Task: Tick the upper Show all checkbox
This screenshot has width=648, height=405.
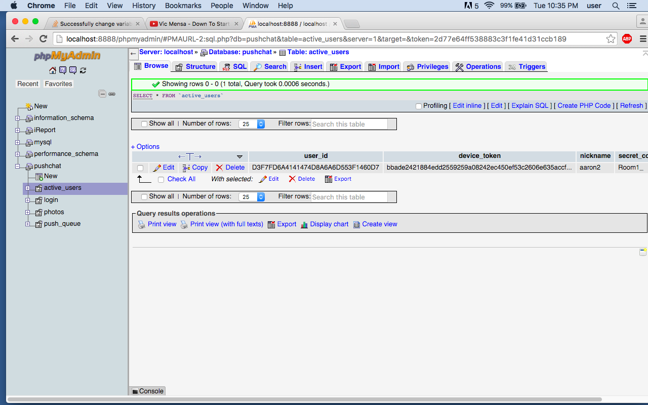Action: point(144,124)
